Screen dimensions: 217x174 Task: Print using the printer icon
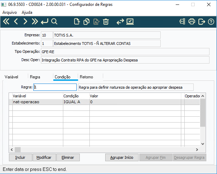click(192, 21)
